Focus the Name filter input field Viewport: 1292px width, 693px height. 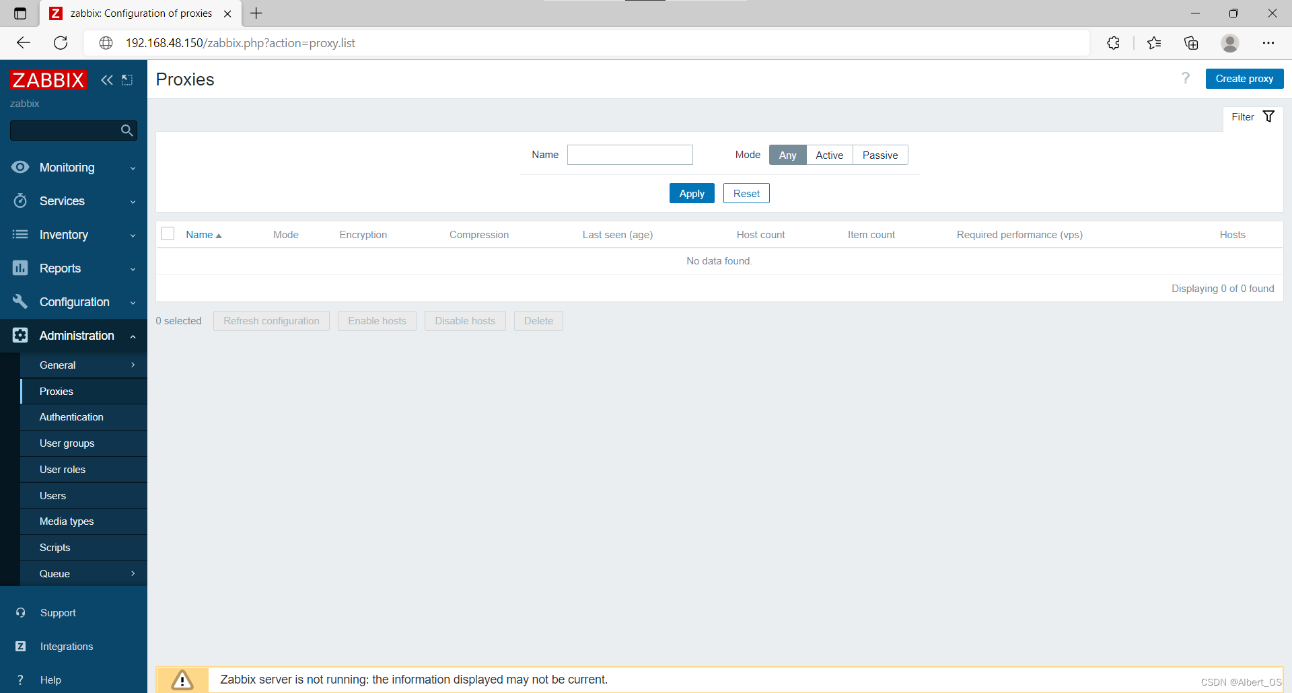pyautogui.click(x=630, y=155)
